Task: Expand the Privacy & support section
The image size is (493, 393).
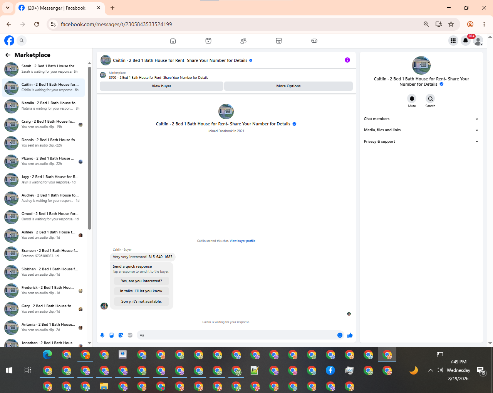Action: 421,142
